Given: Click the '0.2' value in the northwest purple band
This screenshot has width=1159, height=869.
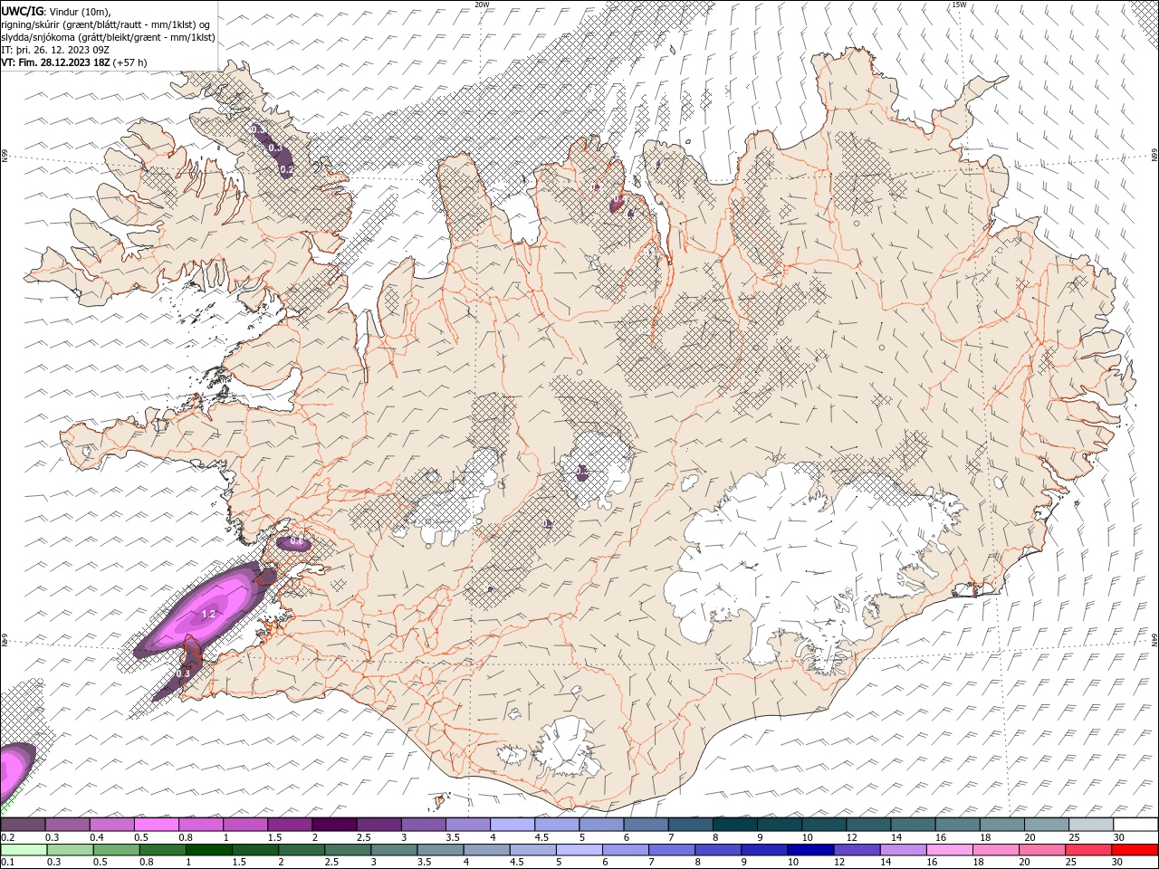Looking at the screenshot, I should point(286,169).
